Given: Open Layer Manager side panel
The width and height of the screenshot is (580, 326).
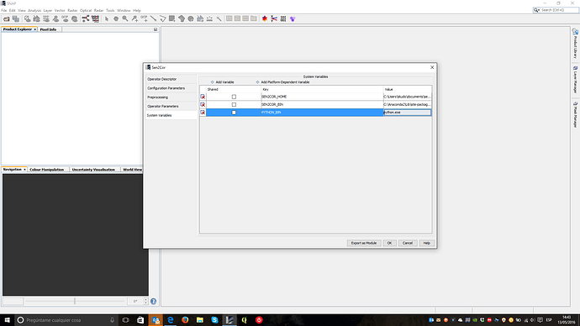Looking at the screenshot, I should pos(575,80).
